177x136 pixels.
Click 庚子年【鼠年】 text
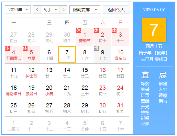click(153, 53)
